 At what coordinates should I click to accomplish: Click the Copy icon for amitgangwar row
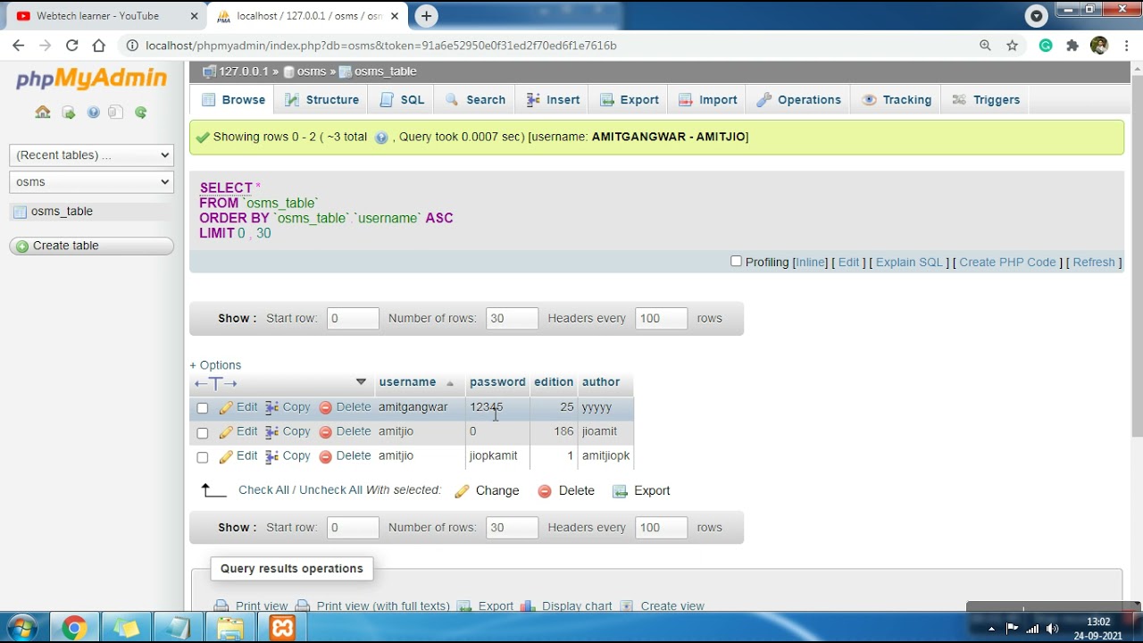click(x=272, y=407)
